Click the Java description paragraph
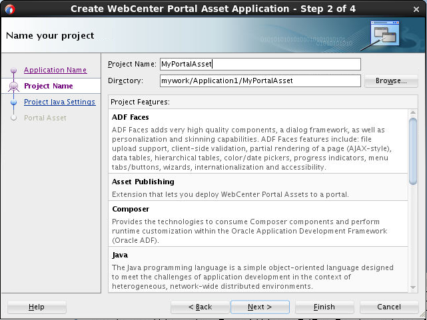Screen dimensions: 427x320 (x=252, y=277)
